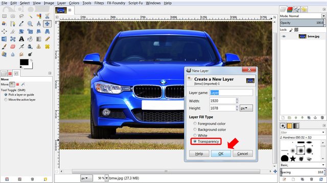Select the Zoom magnifier tool

coord(30,24)
